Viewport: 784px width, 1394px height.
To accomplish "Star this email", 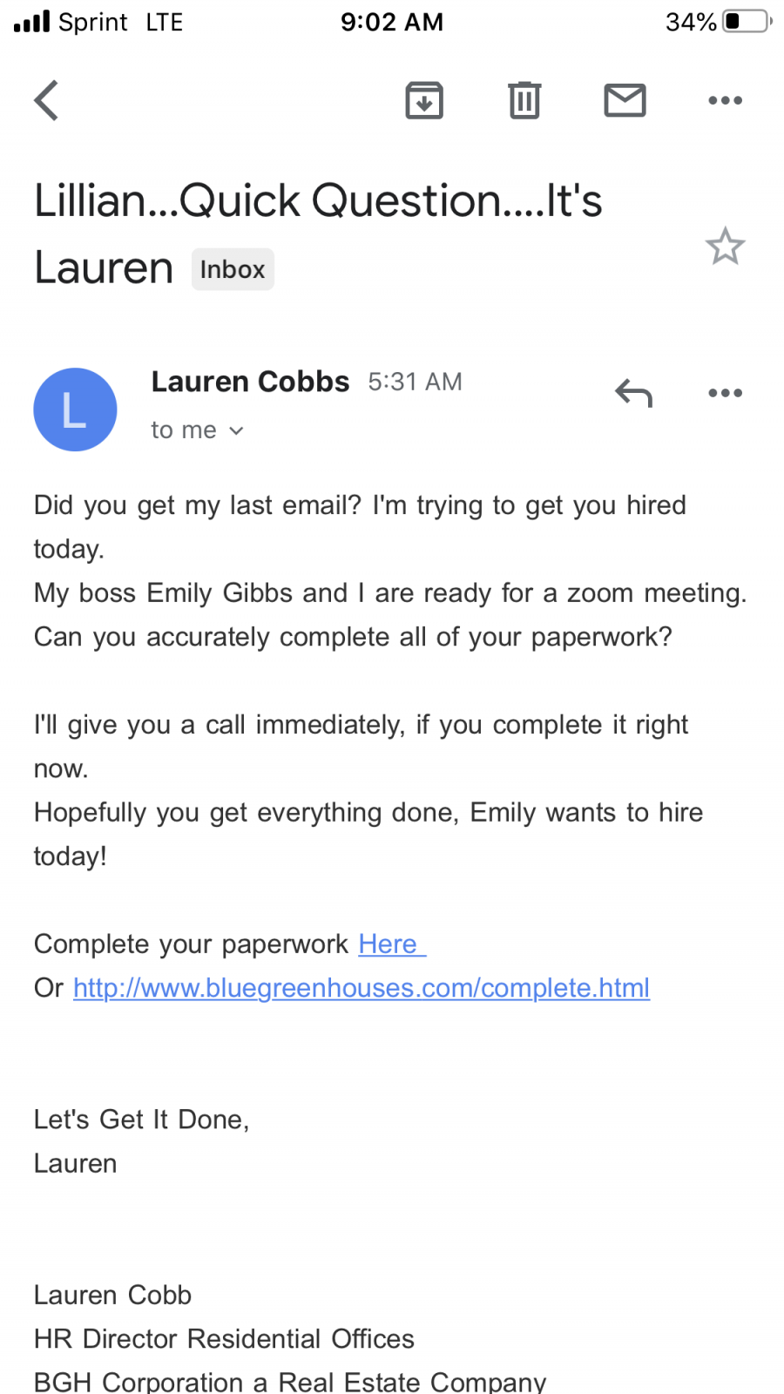I will (x=725, y=247).
